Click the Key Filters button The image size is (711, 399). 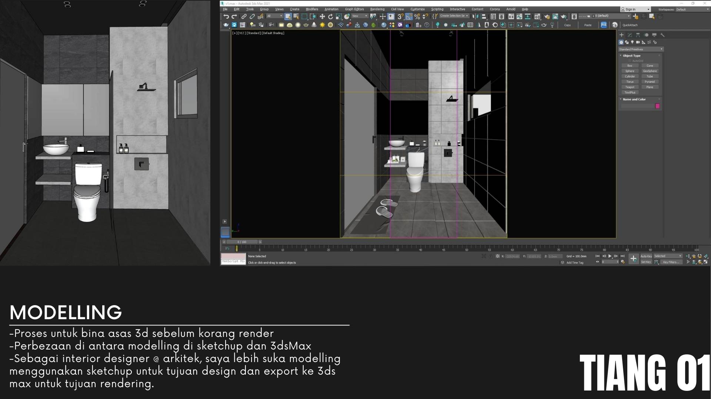point(671,262)
